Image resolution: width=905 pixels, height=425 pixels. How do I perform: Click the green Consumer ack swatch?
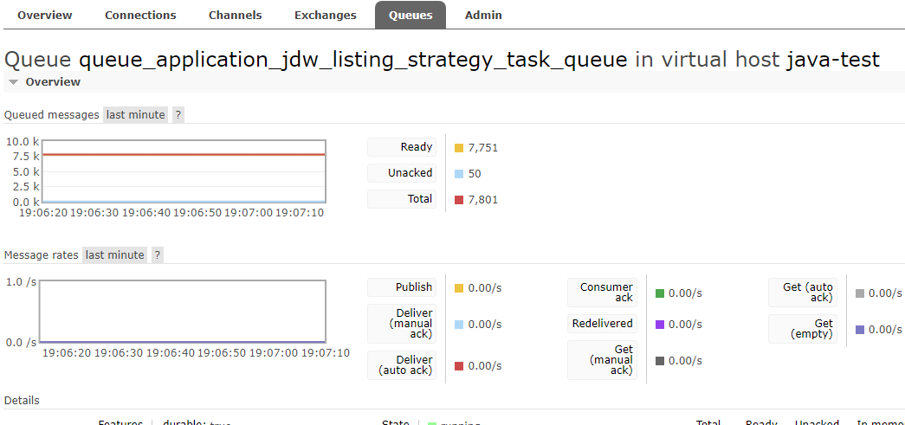click(x=660, y=293)
